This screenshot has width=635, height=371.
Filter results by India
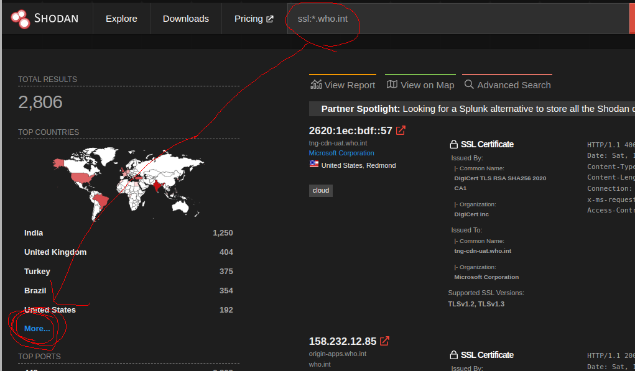34,233
